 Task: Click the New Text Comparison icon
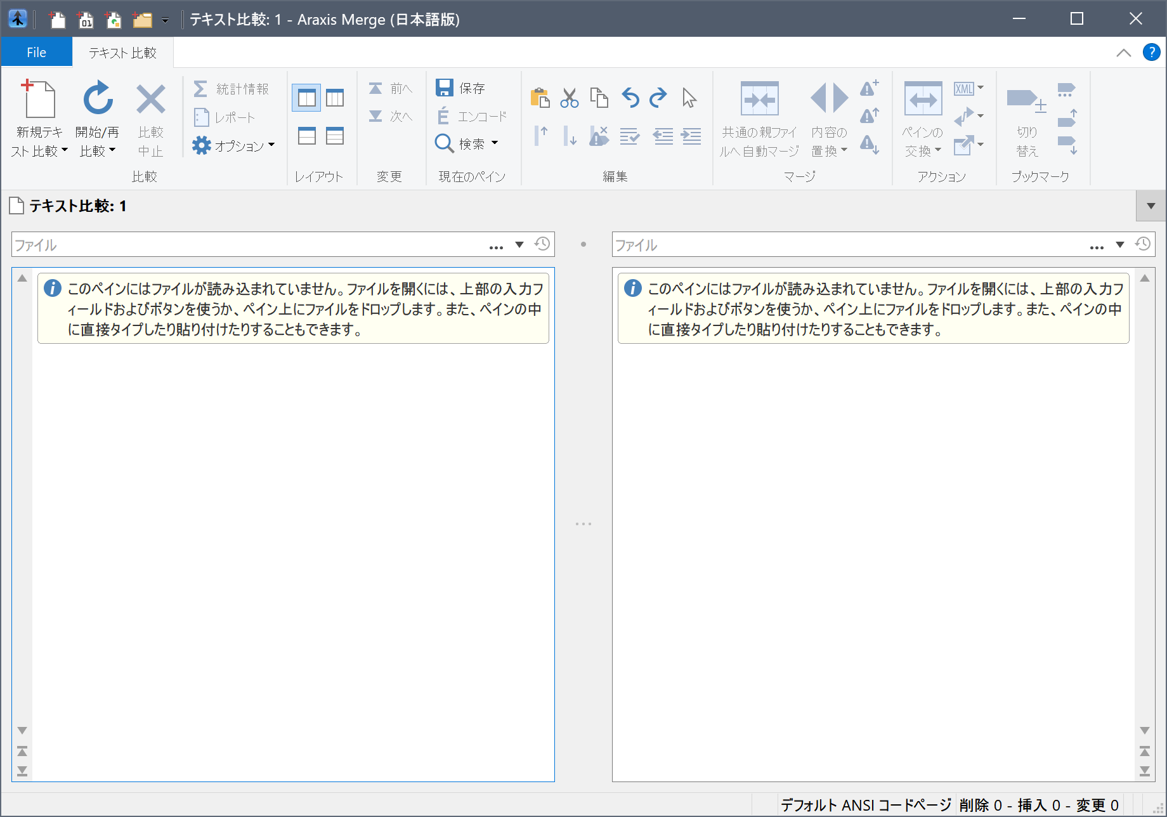[x=39, y=100]
